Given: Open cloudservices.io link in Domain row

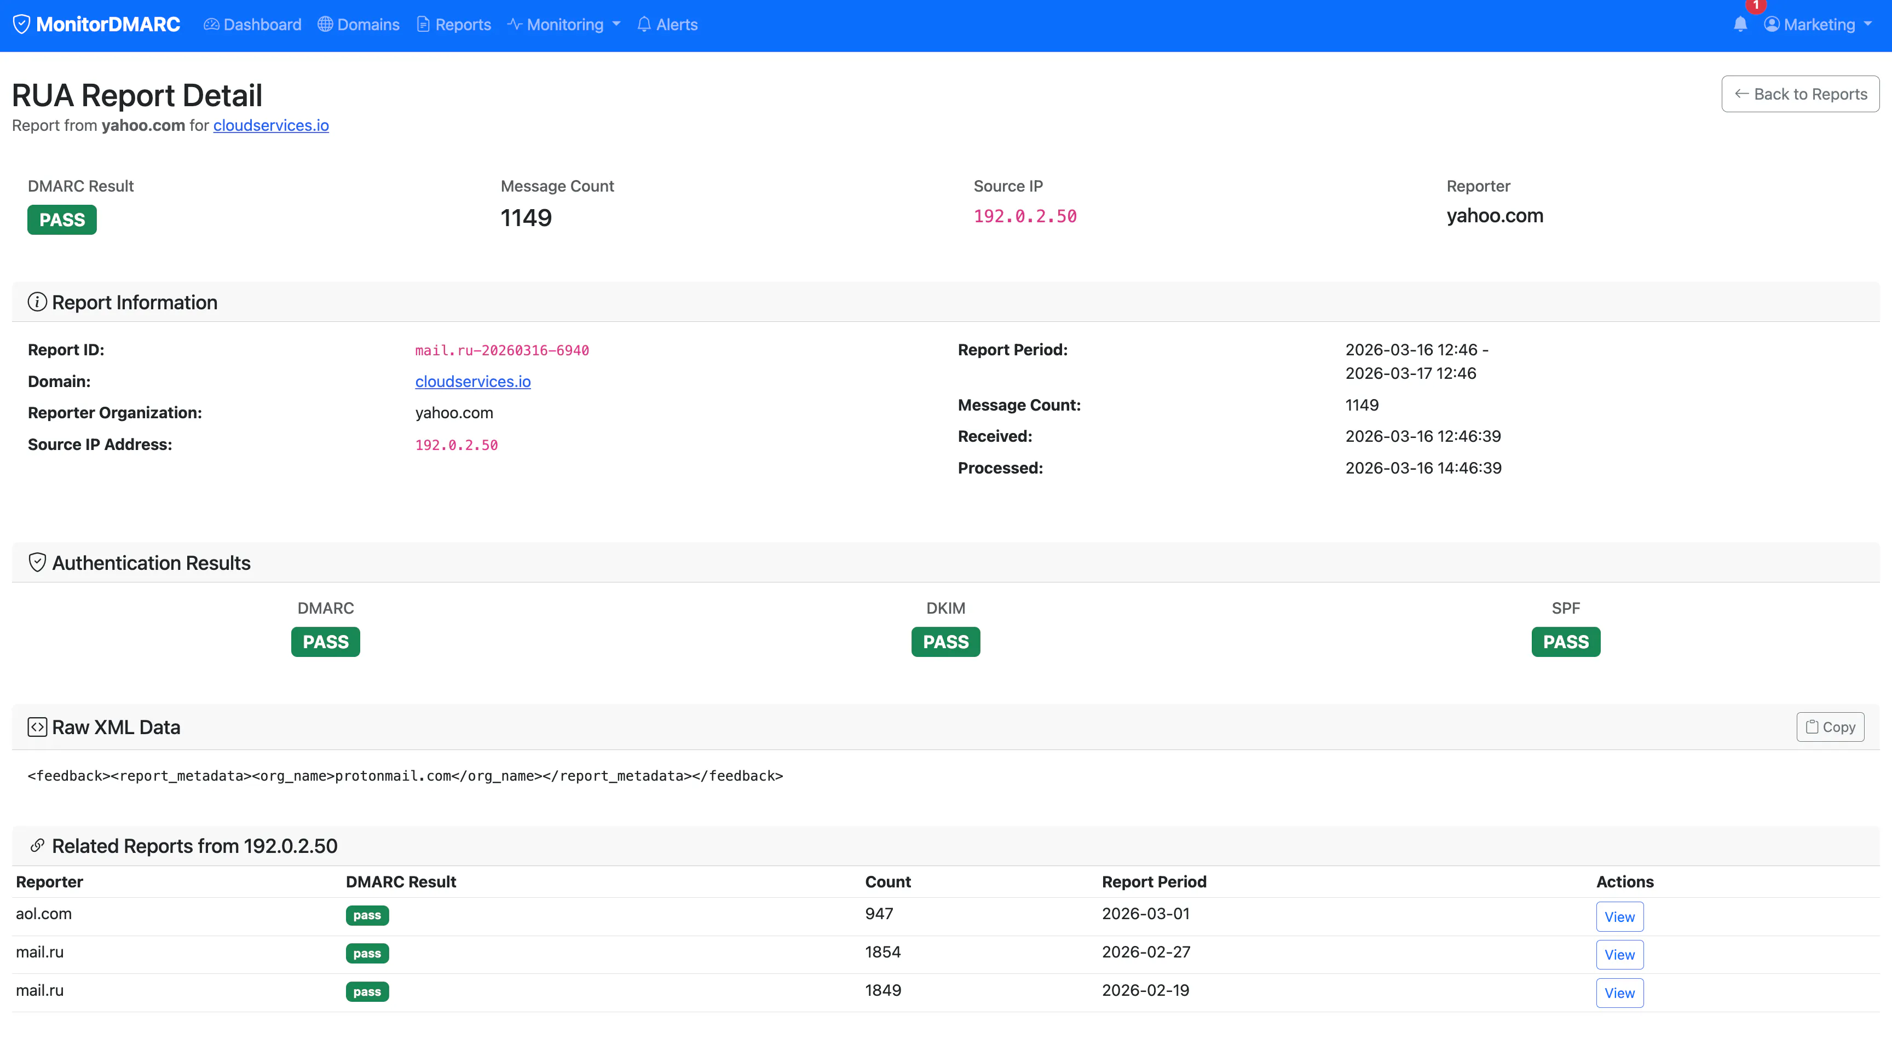Looking at the screenshot, I should (473, 381).
